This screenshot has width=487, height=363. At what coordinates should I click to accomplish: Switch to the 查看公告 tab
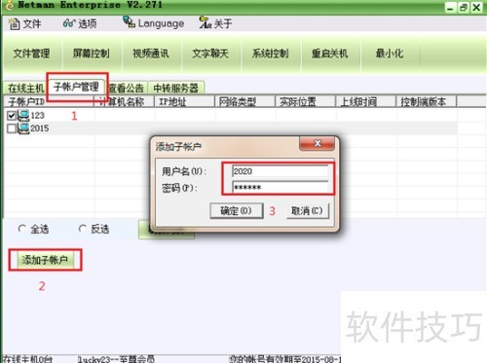point(127,88)
